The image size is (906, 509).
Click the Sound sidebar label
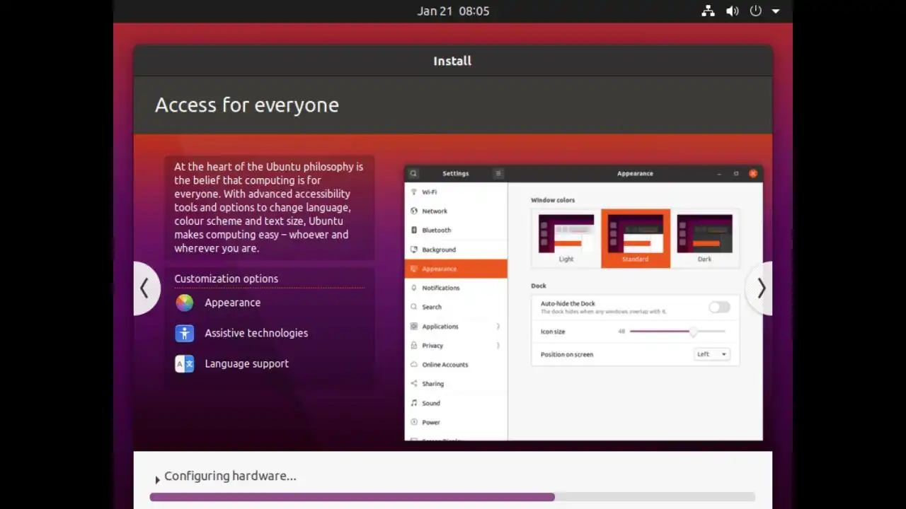tap(431, 403)
